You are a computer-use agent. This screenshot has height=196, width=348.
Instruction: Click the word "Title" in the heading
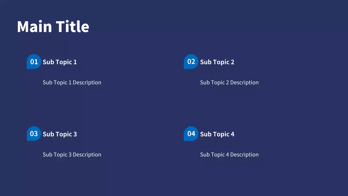(73, 27)
